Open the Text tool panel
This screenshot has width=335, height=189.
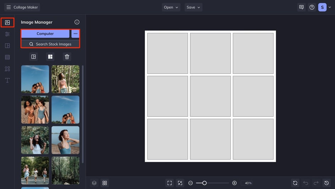(x=7, y=80)
